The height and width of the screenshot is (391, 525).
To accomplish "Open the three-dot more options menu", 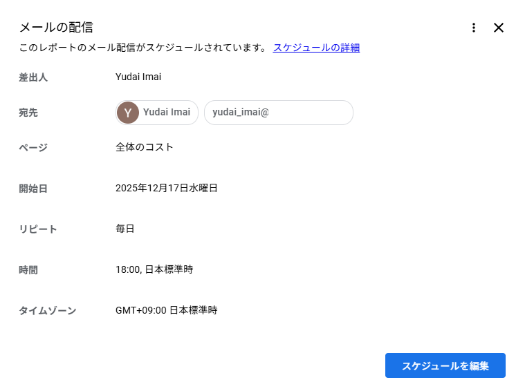I will coord(474,28).
